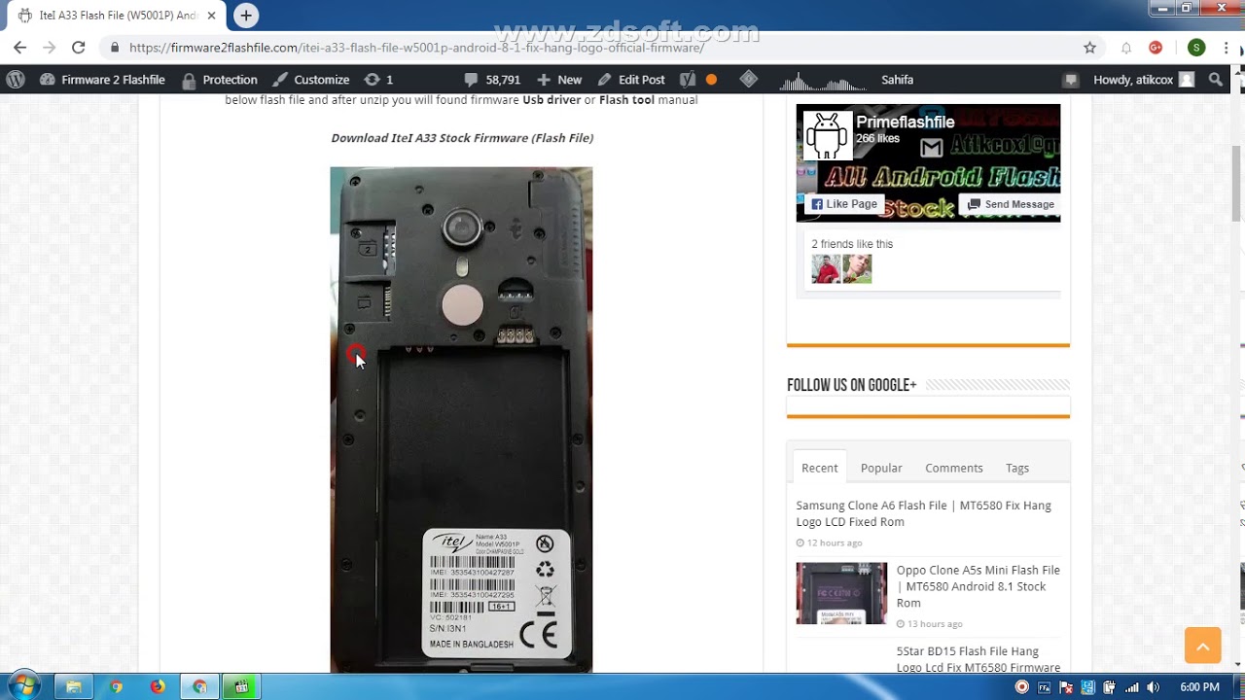Click the green S profile avatar in Chrome
Viewport: 1245px width, 700px height.
pos(1196,48)
